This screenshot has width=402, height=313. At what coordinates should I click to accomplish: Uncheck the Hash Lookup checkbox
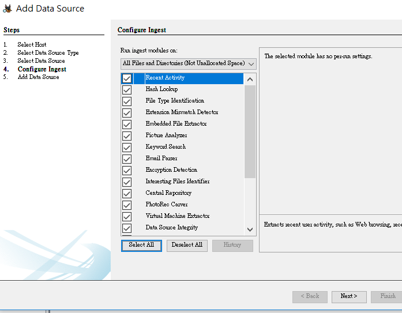coord(127,90)
